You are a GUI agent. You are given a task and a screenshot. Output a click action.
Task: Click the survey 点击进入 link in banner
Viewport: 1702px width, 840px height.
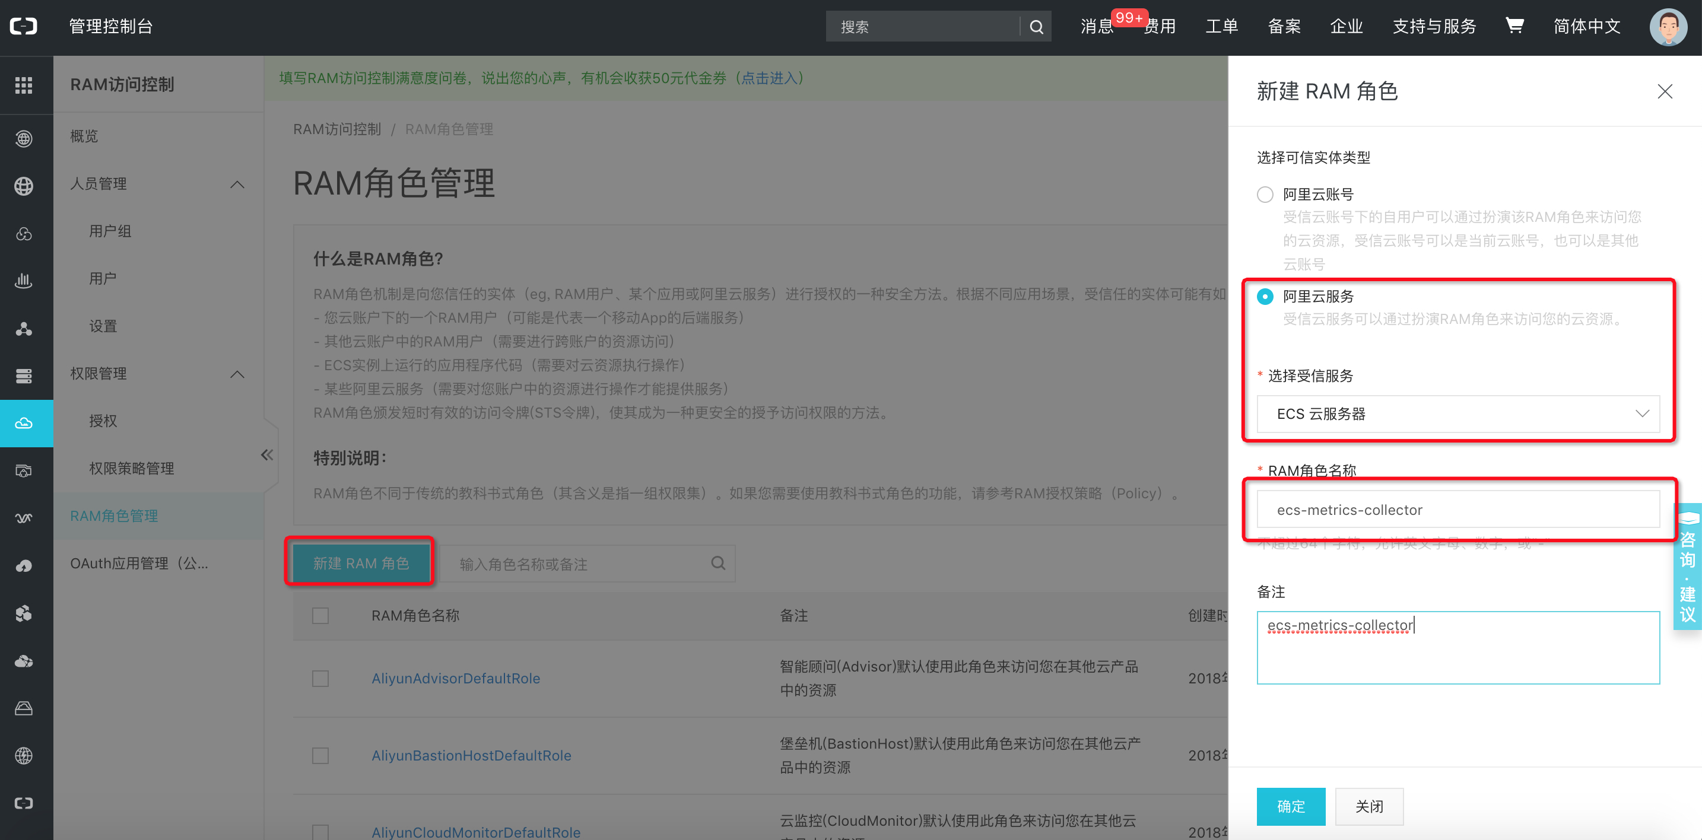point(770,78)
